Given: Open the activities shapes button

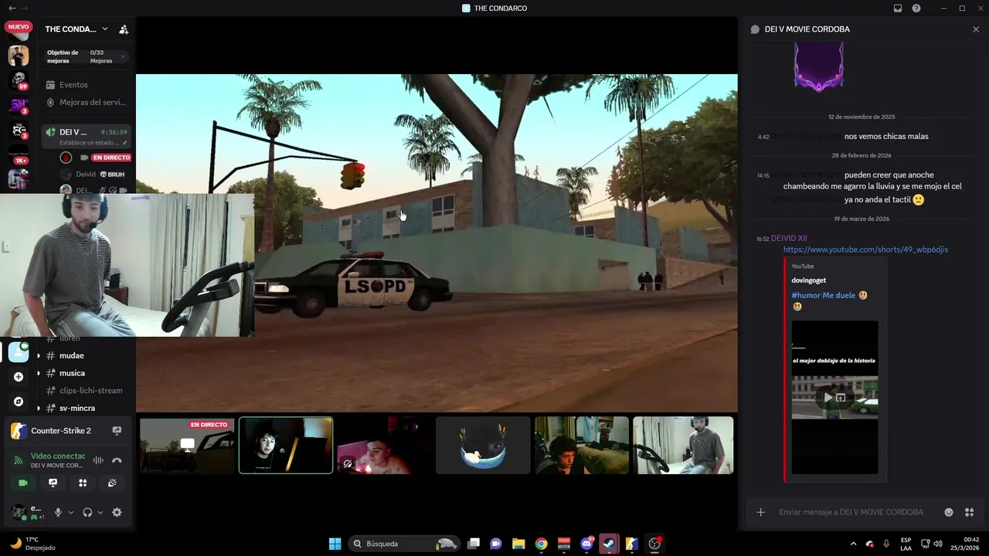Looking at the screenshot, I should 83,483.
